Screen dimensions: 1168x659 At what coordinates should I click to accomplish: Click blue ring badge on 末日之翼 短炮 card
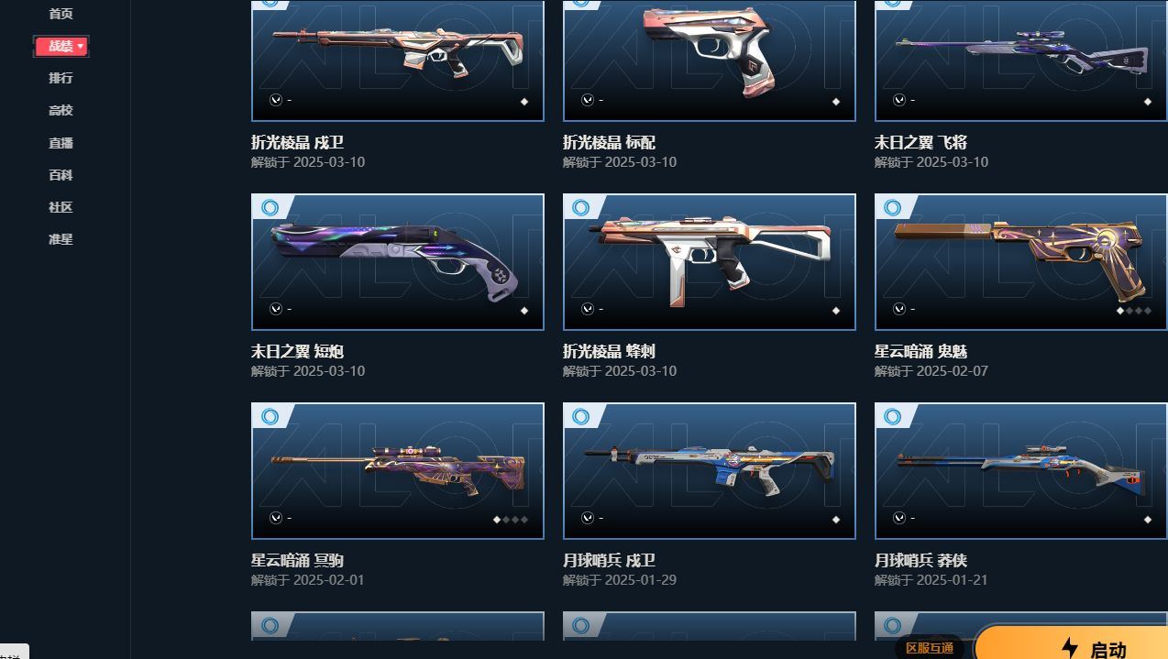(x=270, y=208)
